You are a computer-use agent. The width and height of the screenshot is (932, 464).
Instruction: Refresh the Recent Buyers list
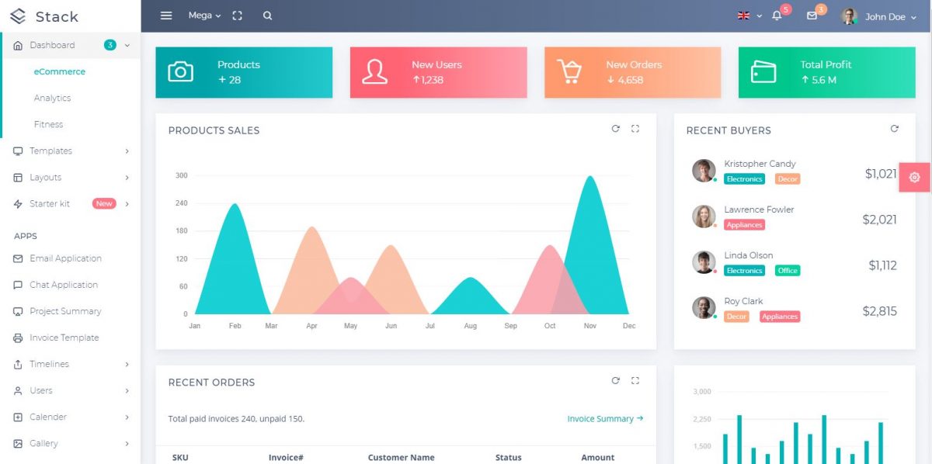(x=895, y=129)
